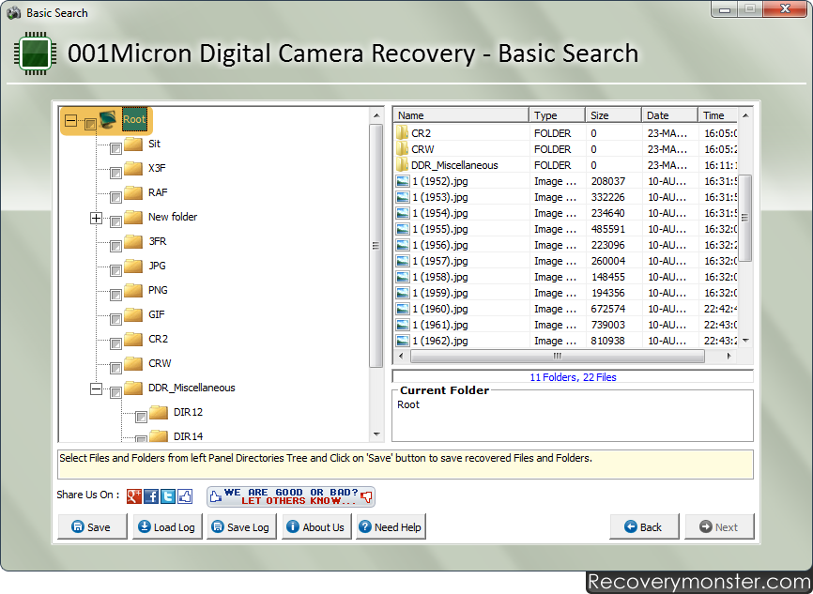813x594 pixels.
Task: Toggle the GIF folder checkbox
Action: pos(115,319)
